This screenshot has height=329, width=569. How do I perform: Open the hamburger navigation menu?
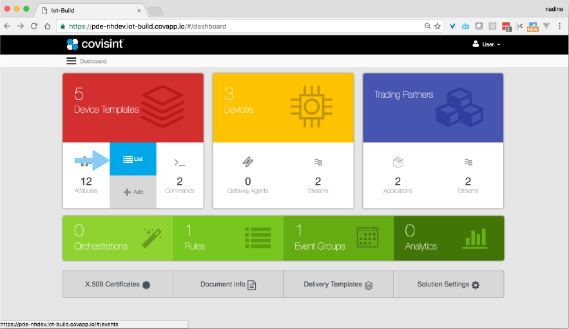click(71, 61)
